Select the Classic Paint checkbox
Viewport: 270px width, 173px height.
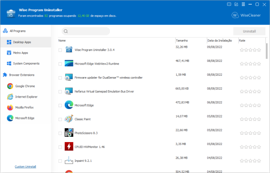coord(60,119)
